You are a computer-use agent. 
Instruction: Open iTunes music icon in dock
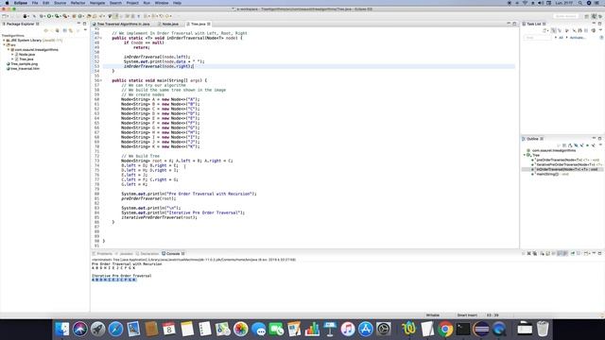[x=348, y=330]
